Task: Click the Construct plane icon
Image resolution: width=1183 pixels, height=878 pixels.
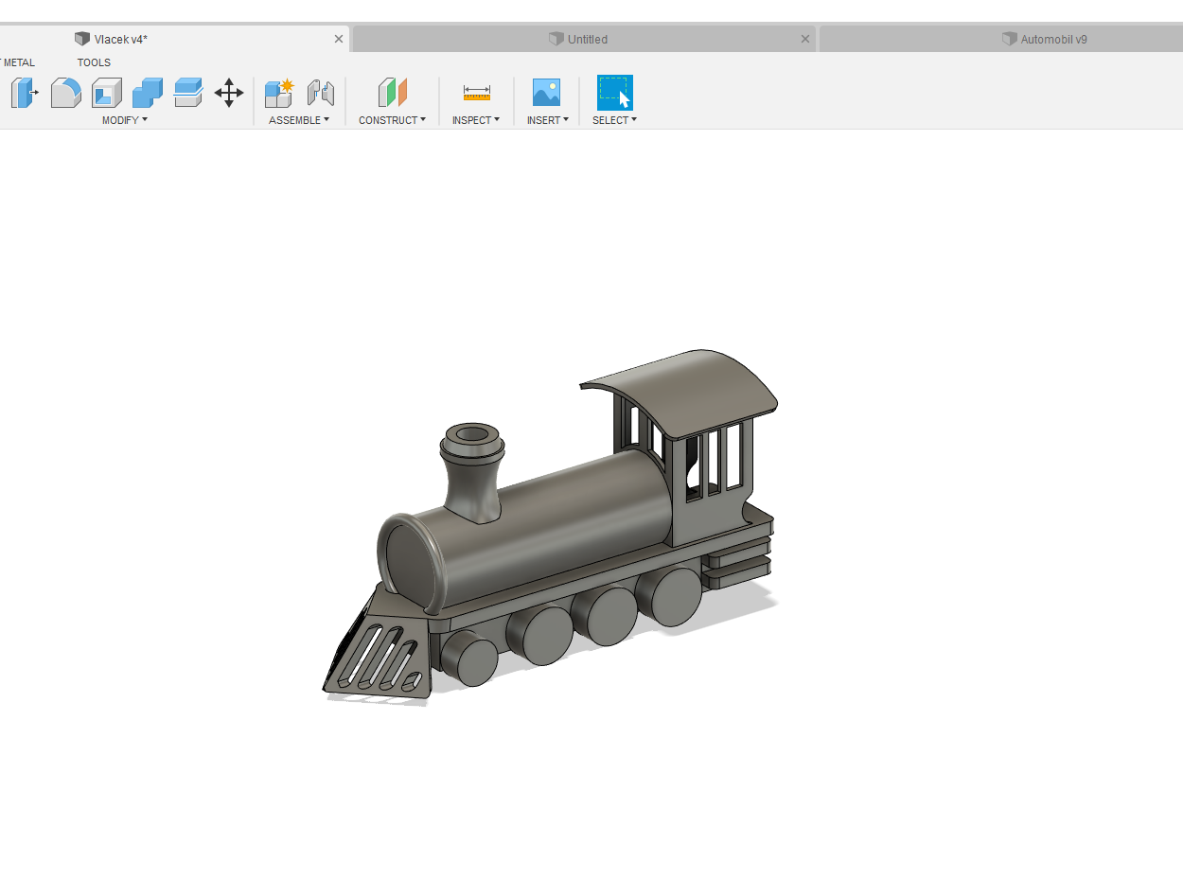Action: click(392, 93)
